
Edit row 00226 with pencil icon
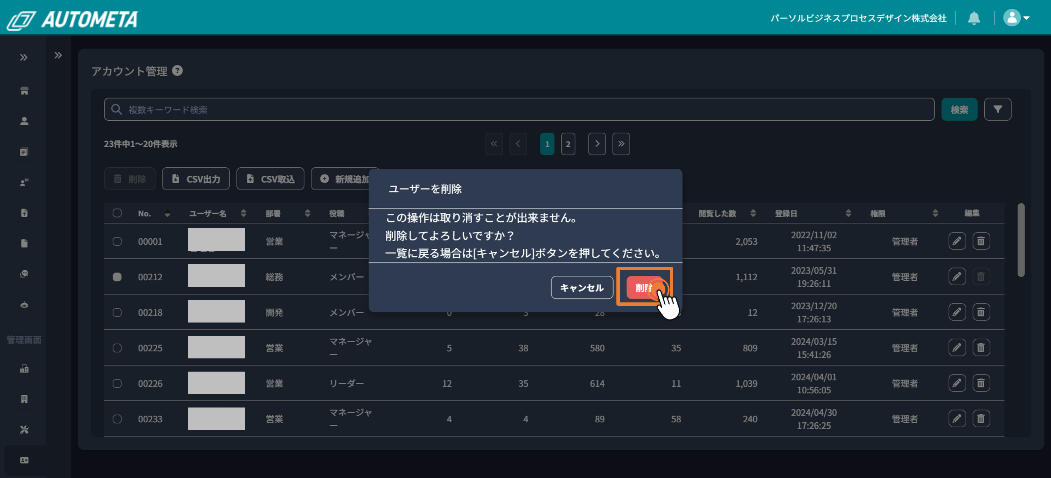[957, 383]
